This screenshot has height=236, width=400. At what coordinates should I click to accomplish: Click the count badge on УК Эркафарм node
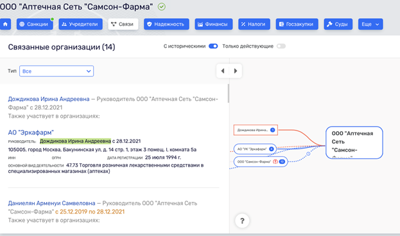272,149
